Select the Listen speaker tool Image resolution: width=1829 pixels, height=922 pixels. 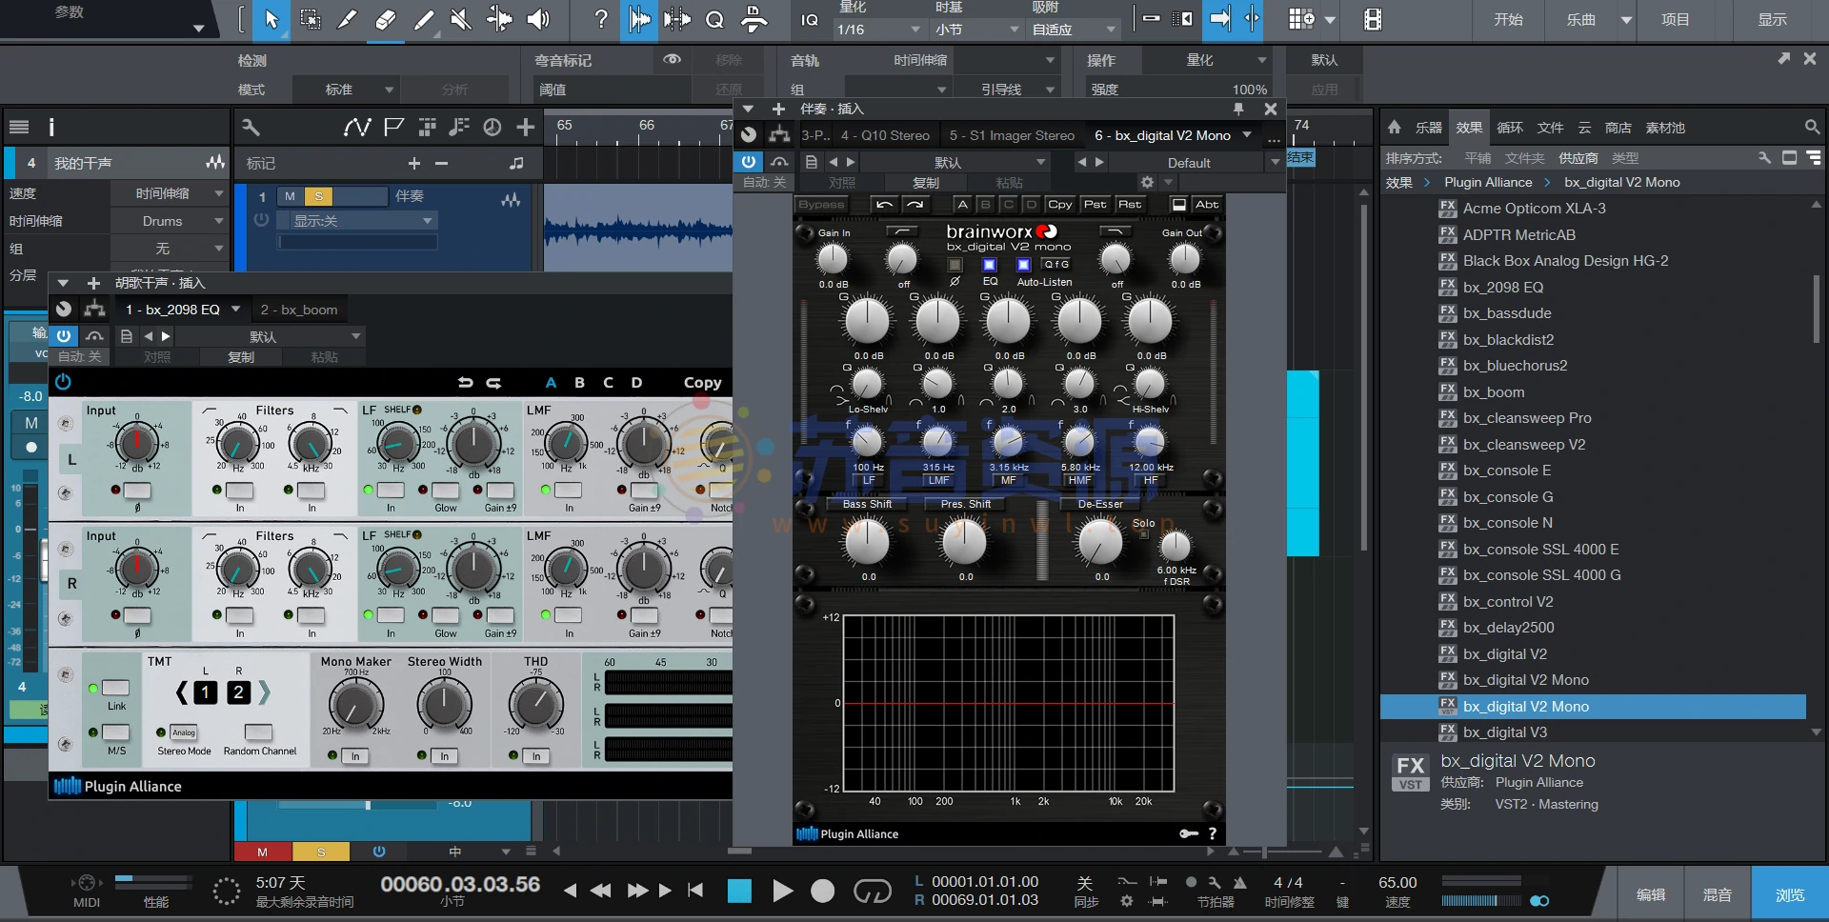click(x=538, y=19)
